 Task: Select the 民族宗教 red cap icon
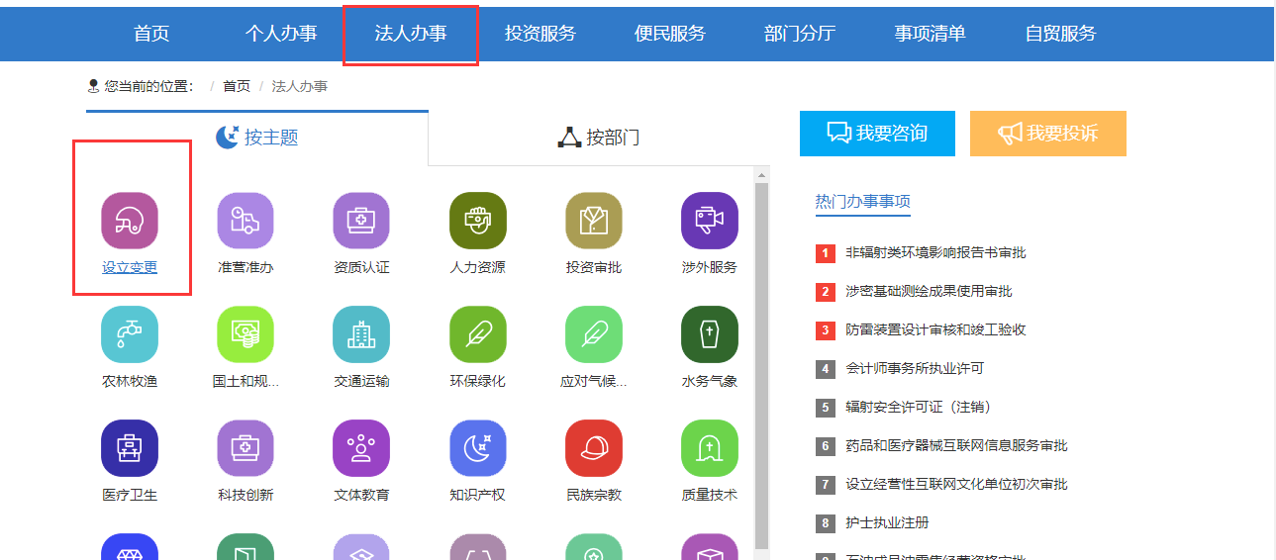click(x=593, y=448)
